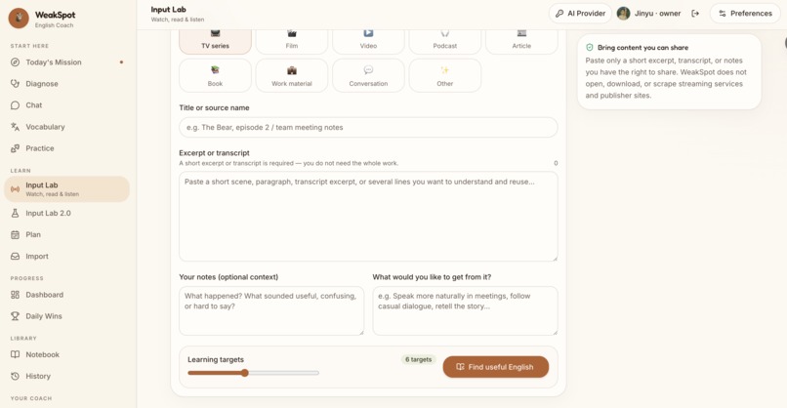
Task: Click the Vocabulary translate icon
Action: [x=15, y=127]
